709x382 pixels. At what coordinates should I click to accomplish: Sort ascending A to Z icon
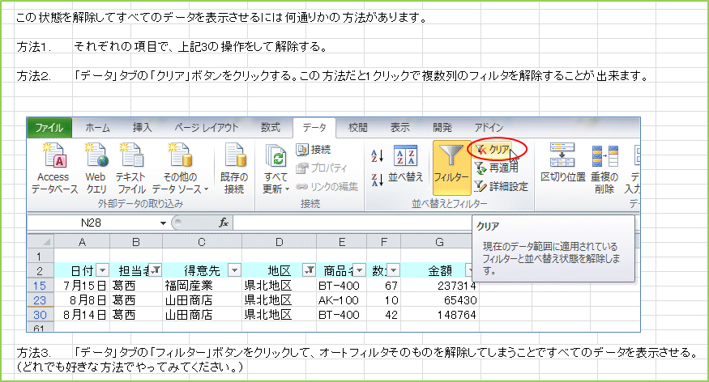377,155
